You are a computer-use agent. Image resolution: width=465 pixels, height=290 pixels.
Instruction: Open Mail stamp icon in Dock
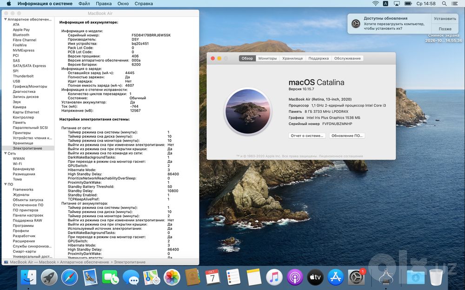[90, 277]
